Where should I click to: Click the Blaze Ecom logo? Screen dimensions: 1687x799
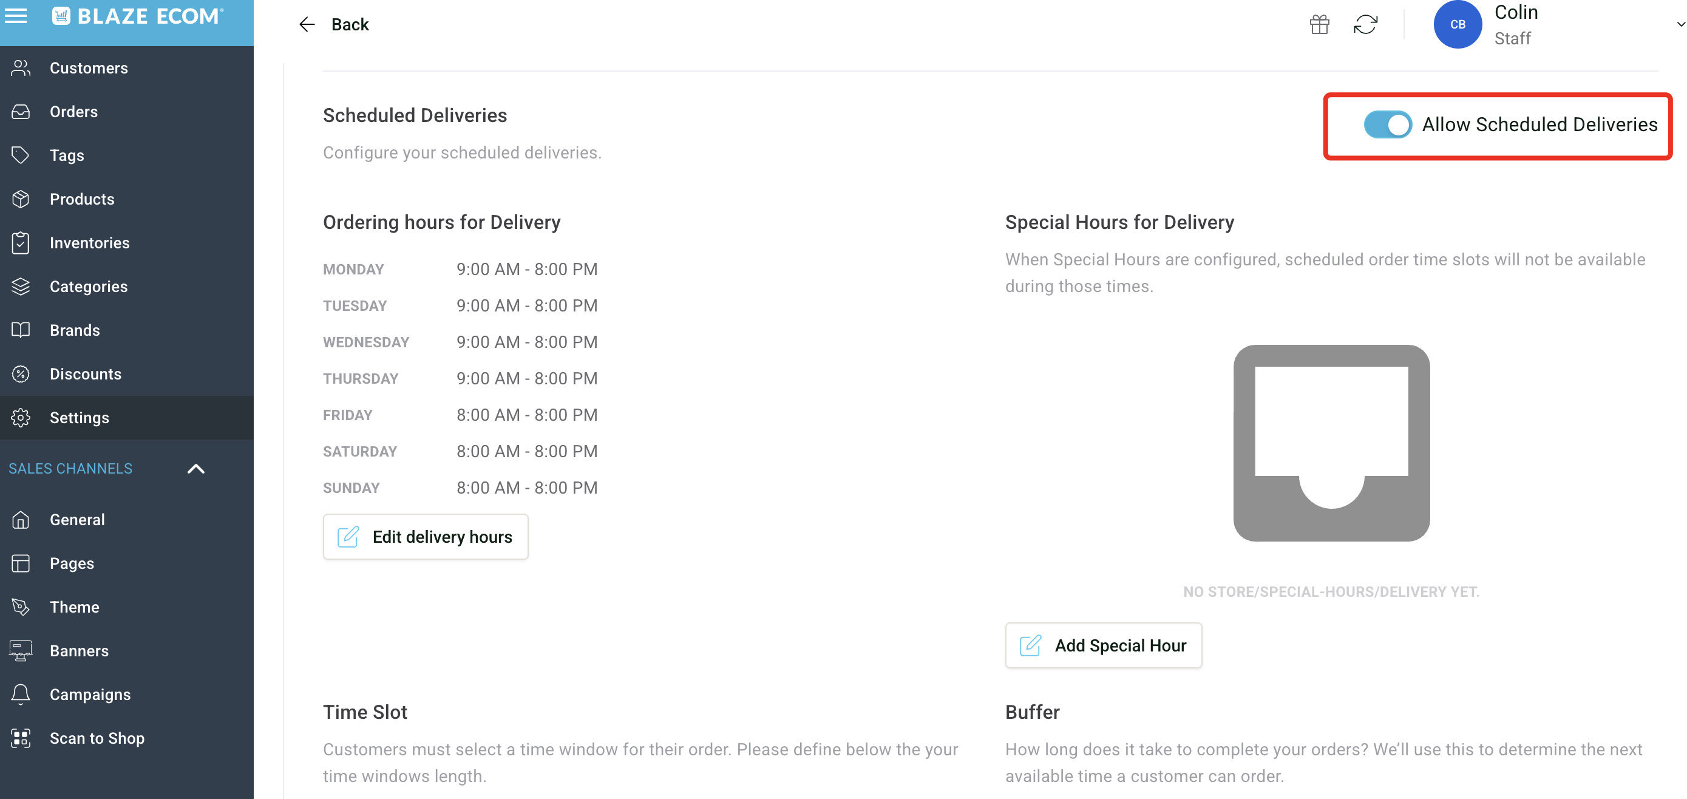(x=138, y=16)
